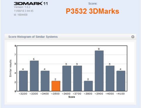The image size is (141, 108).
Task: Click the Score x-axis title
Action: coord(72,97)
